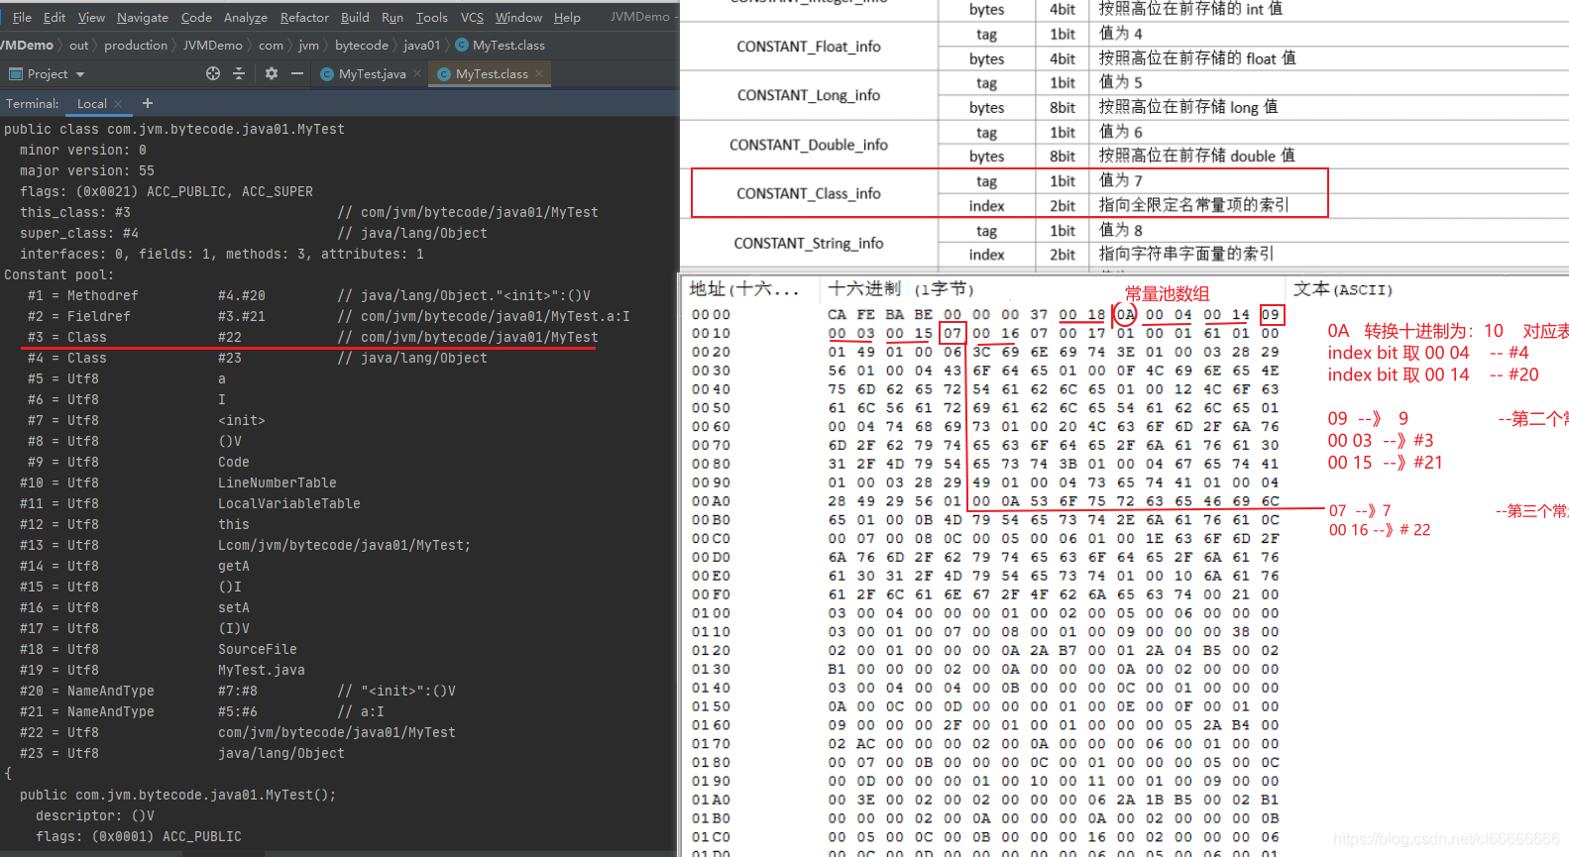Image resolution: width=1569 pixels, height=857 pixels.
Task: Open the VCS menu
Action: pyautogui.click(x=472, y=17)
